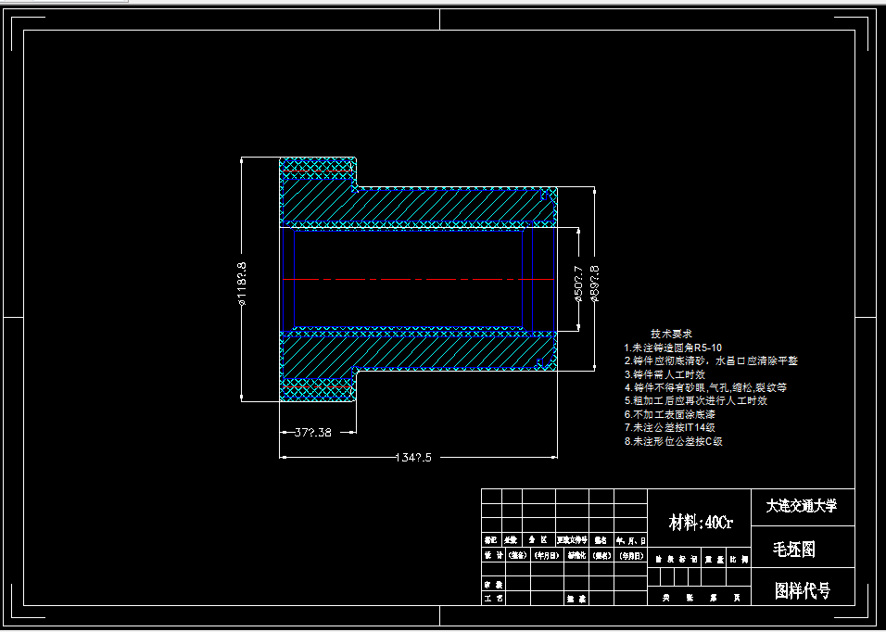Select the 设计 row label
The width and height of the screenshot is (886, 632).
(x=493, y=555)
